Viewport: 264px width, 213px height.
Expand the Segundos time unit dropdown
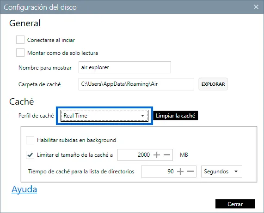221,172
